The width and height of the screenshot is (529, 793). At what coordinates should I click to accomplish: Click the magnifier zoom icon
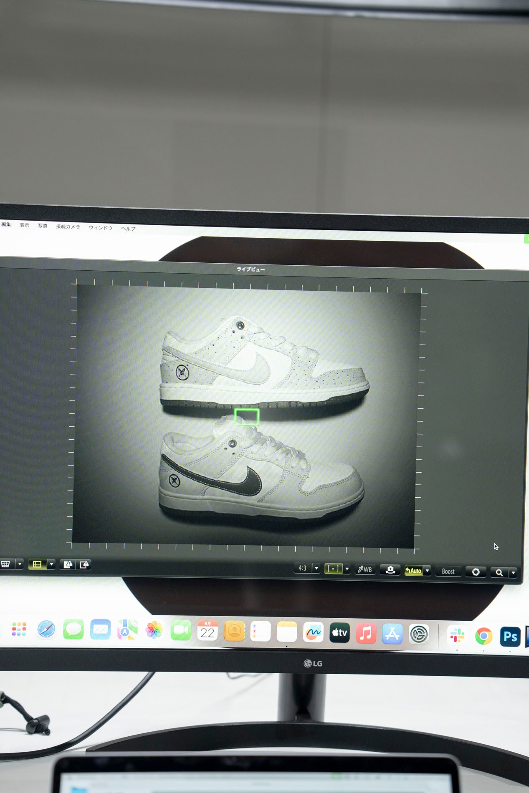pos(499,572)
